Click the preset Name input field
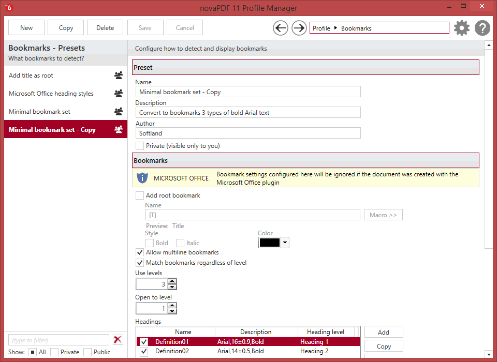Viewport: 497px width, 362px height. pyautogui.click(x=248, y=92)
